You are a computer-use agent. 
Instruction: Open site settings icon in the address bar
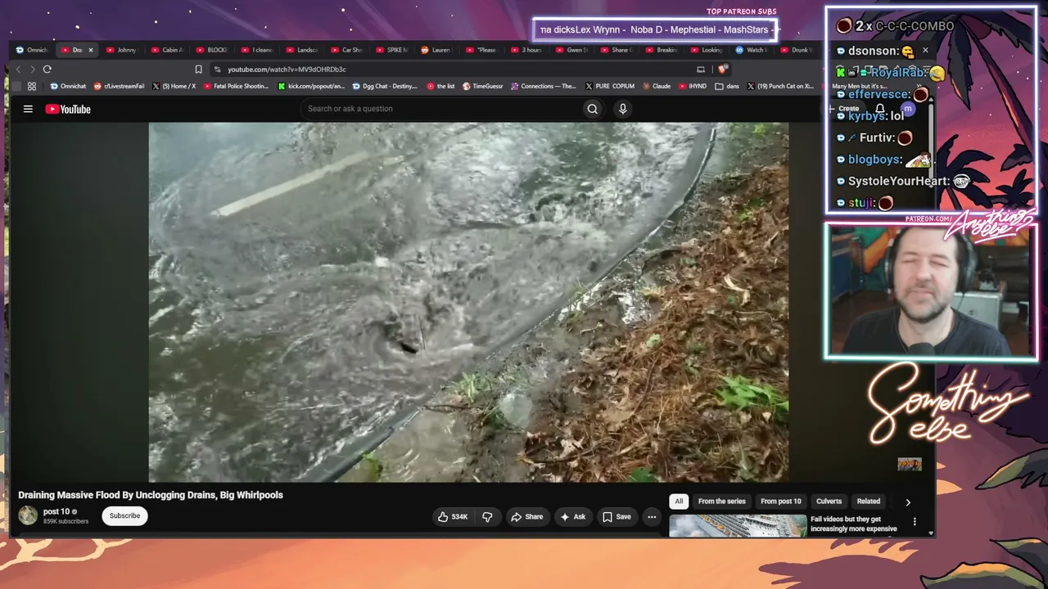click(217, 70)
